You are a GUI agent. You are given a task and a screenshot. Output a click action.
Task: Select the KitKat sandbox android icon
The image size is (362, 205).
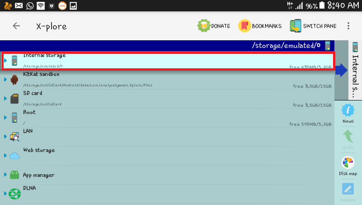click(x=14, y=80)
